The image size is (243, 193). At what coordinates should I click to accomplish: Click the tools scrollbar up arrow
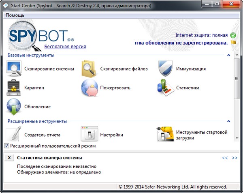tap(237, 55)
